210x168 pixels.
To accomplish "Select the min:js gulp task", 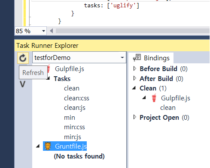I will (x=73, y=137).
